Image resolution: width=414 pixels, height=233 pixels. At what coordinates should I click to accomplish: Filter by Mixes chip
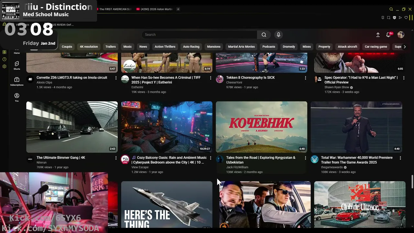307,47
